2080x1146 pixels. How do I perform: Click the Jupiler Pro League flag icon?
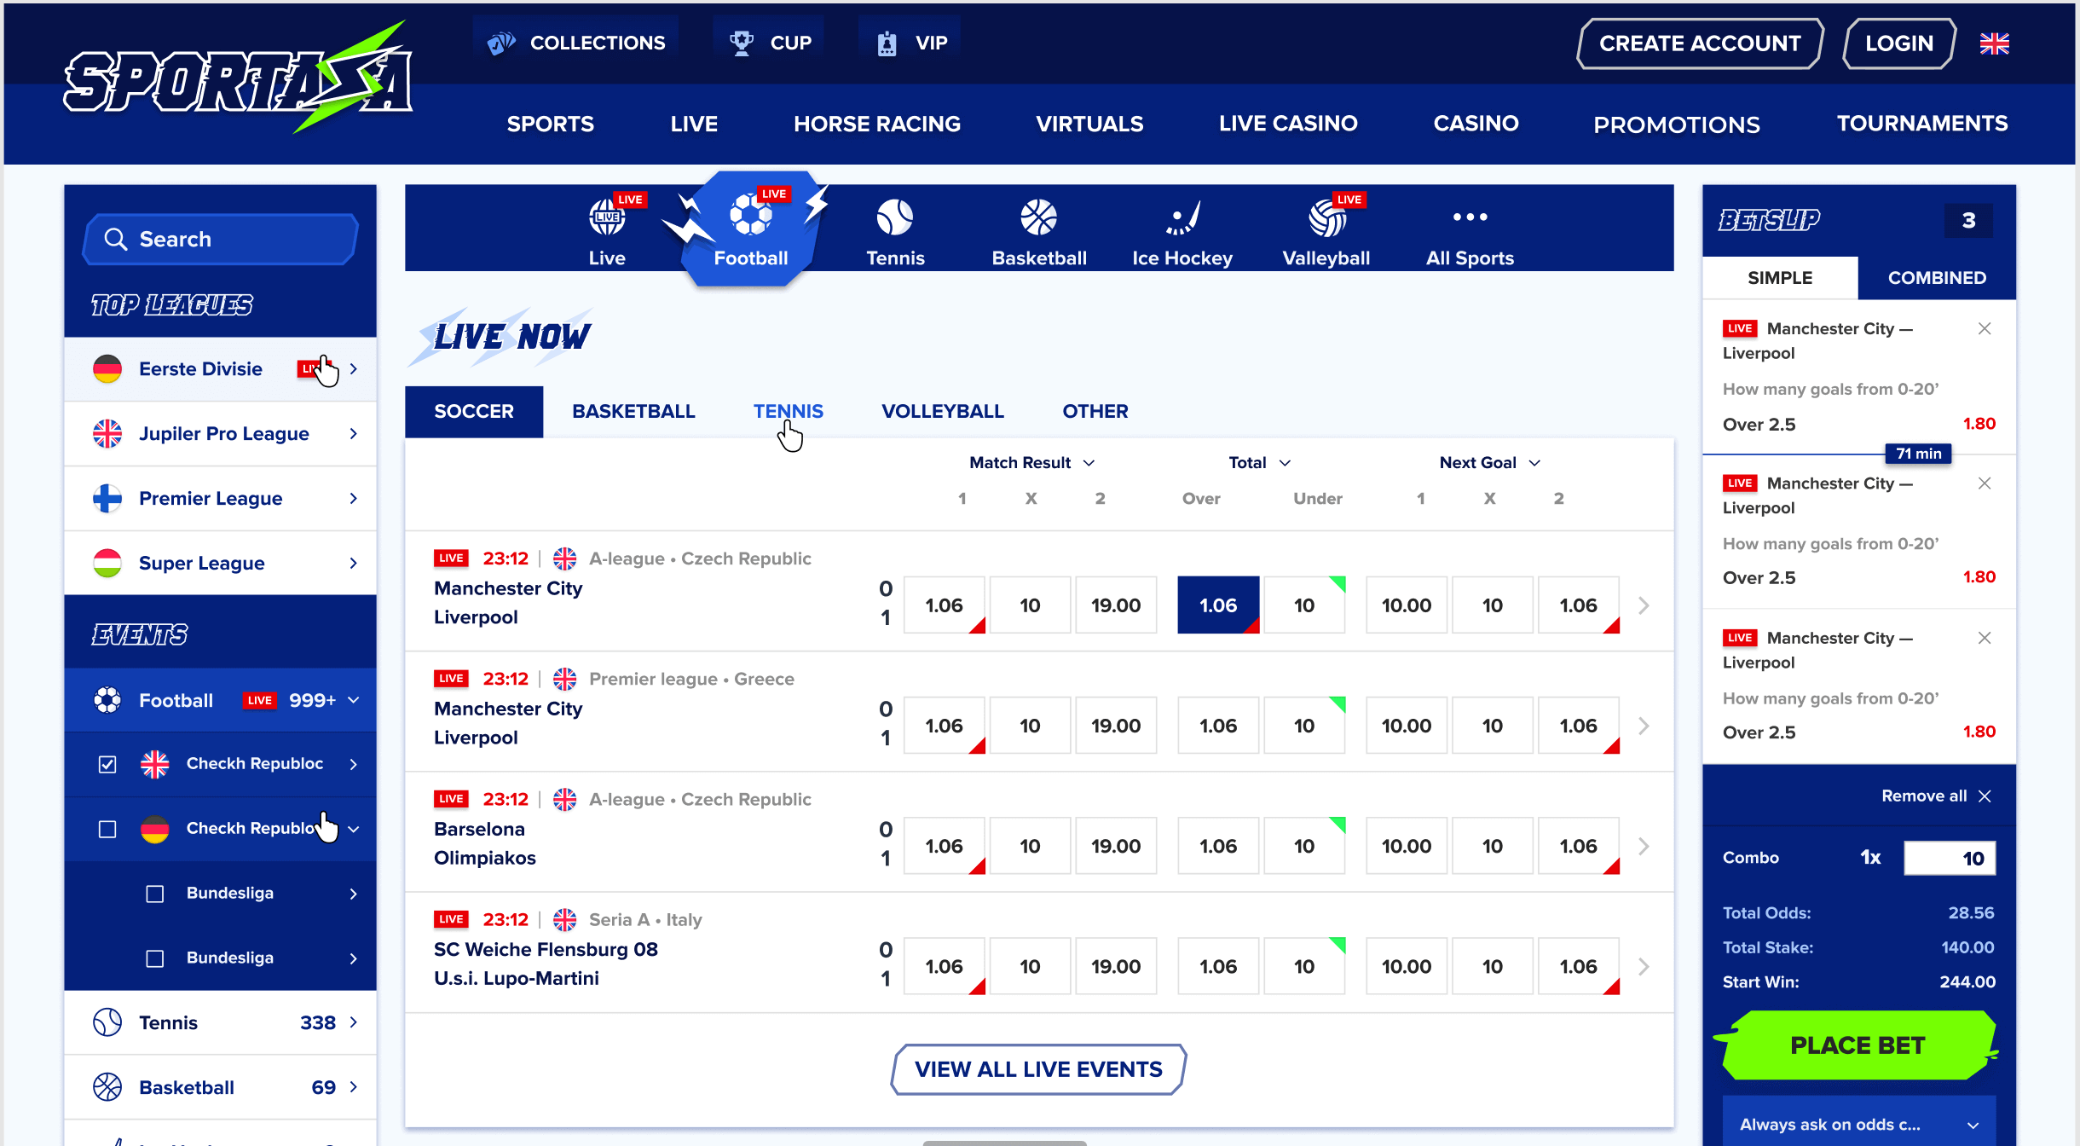[x=107, y=434]
